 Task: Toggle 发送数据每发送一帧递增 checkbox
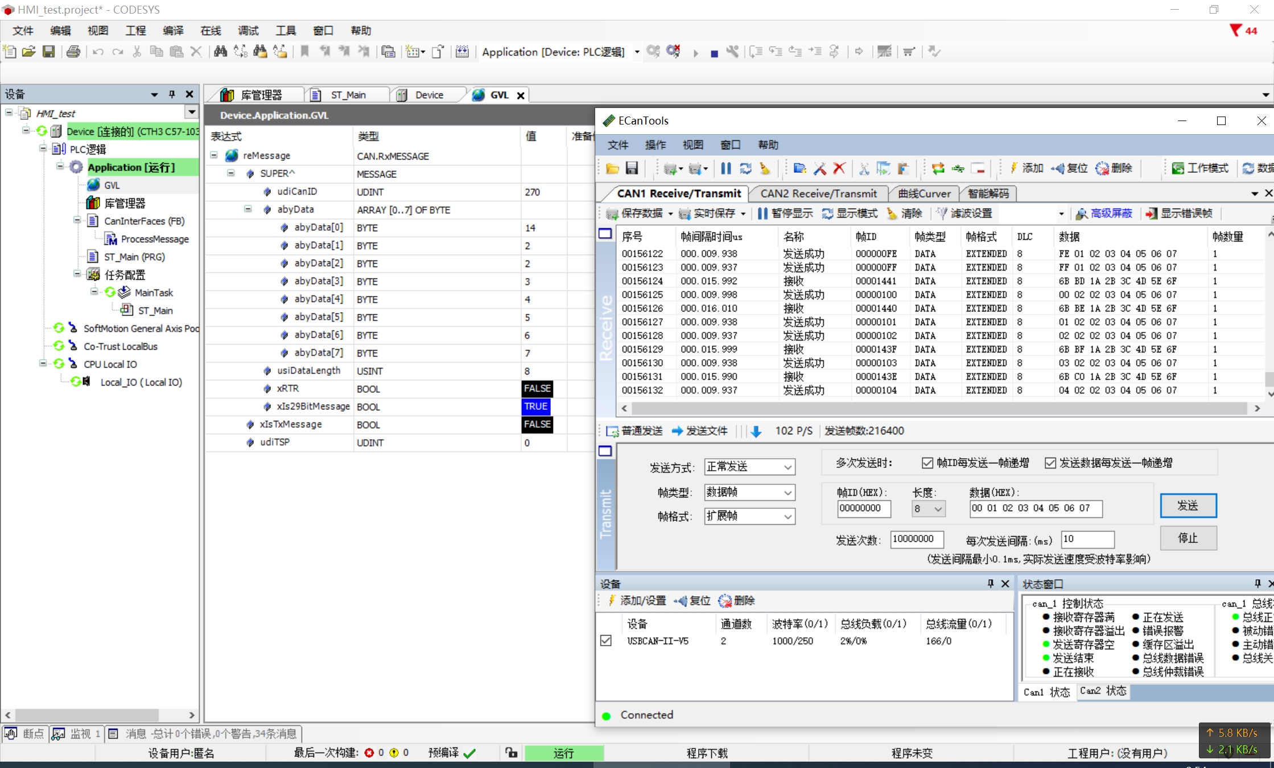click(1050, 463)
